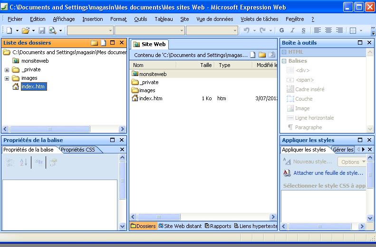Screen dimensions: 376x247
Task: Select index.htm in the site content list
Action: pos(151,98)
